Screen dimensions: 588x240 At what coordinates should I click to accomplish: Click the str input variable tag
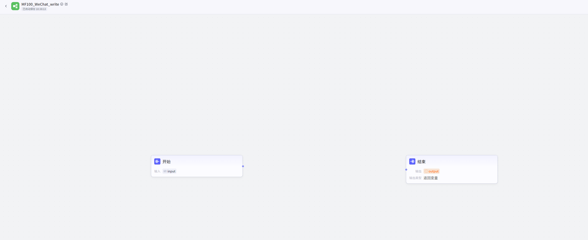[x=170, y=171]
